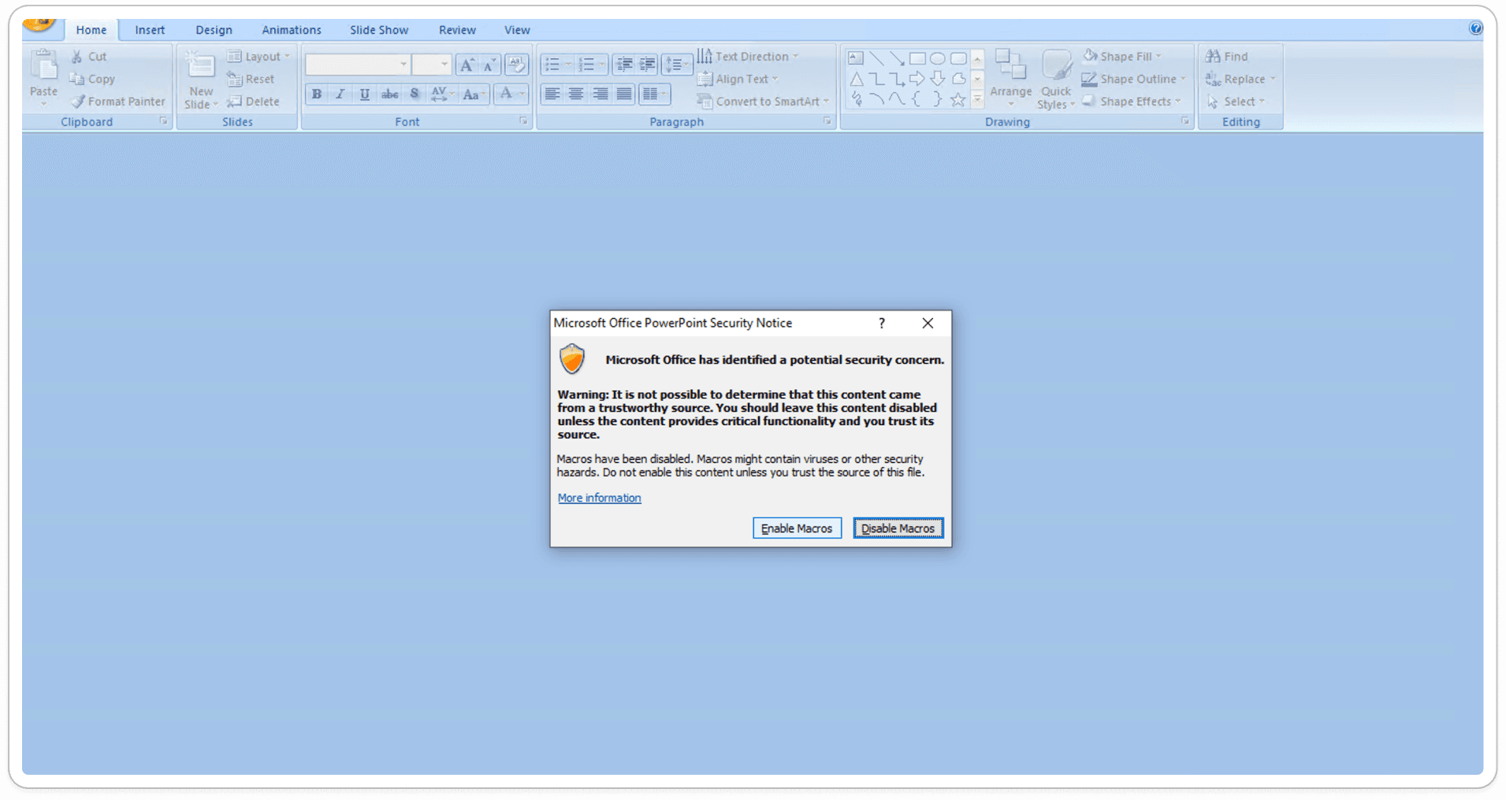Open the Shape Fill color menu
Screen dimensions: 1506x800
tap(1122, 57)
